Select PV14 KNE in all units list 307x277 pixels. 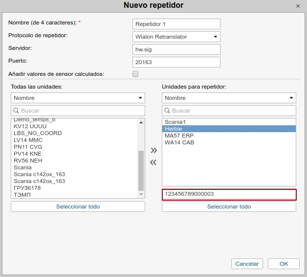coord(28,154)
